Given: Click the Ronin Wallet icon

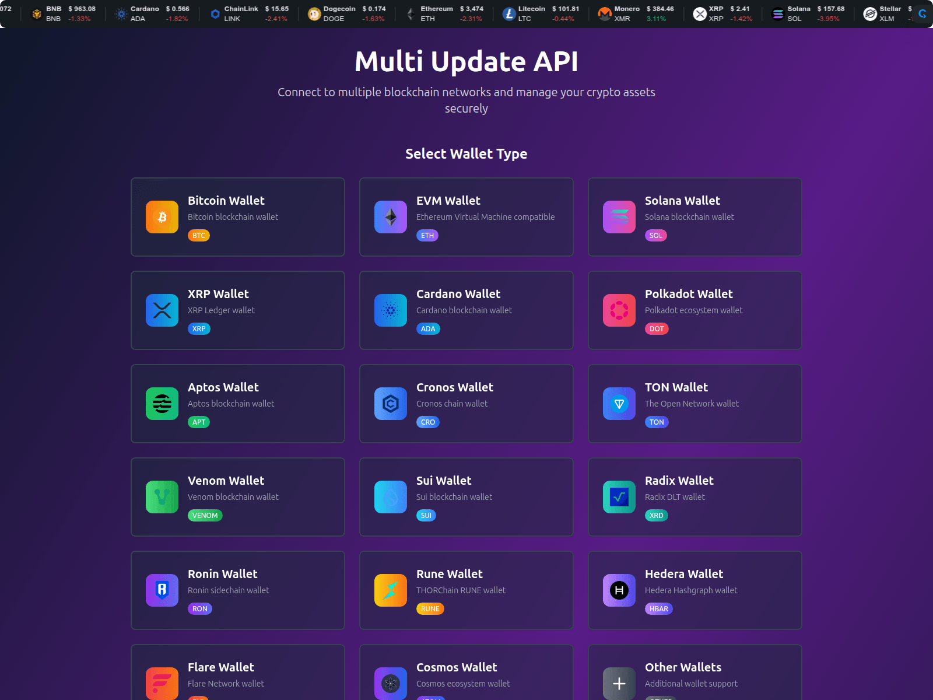Looking at the screenshot, I should coord(162,590).
